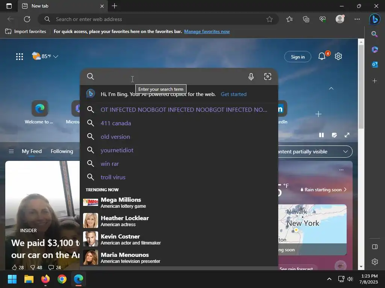Open page settings gear icon

click(338, 56)
